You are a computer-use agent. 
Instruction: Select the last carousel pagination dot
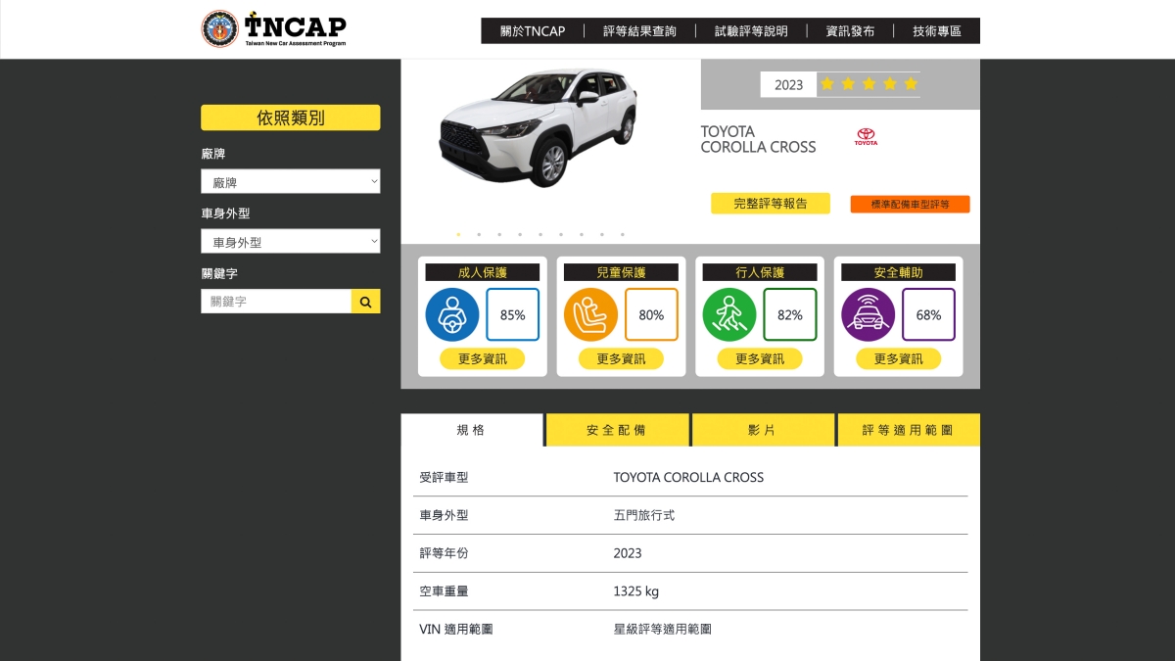[623, 234]
